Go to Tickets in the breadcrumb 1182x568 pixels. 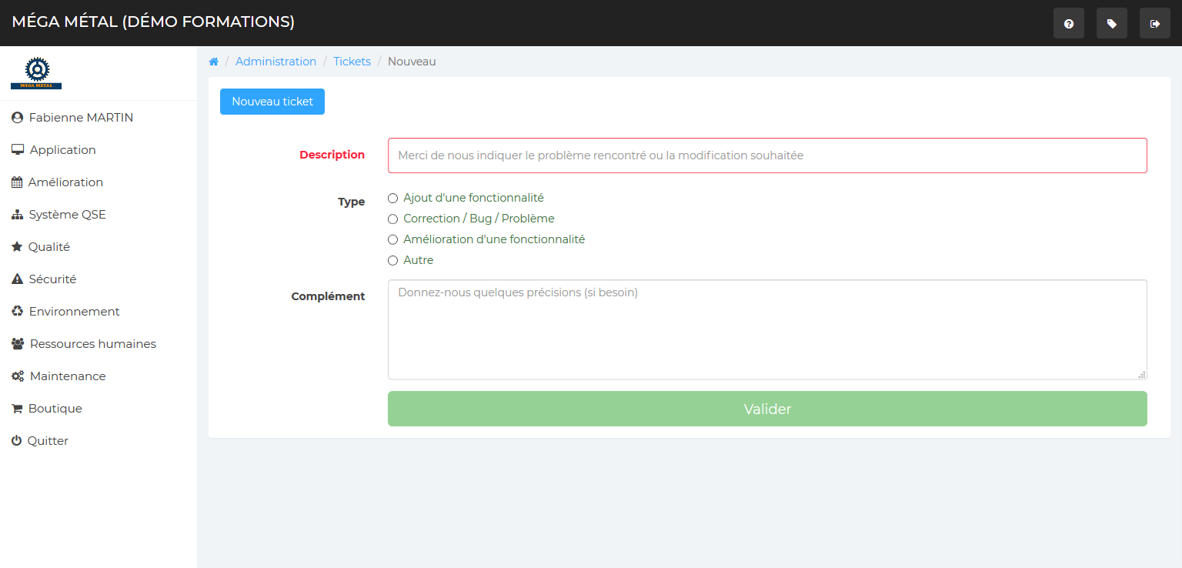(352, 62)
